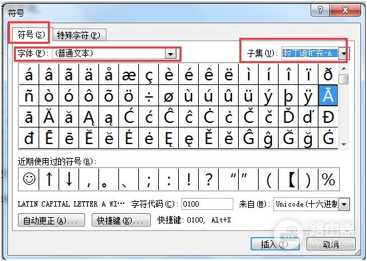This screenshot has height=261, width=367.
Task: Click the 取消 cancel button
Action: 331,244
